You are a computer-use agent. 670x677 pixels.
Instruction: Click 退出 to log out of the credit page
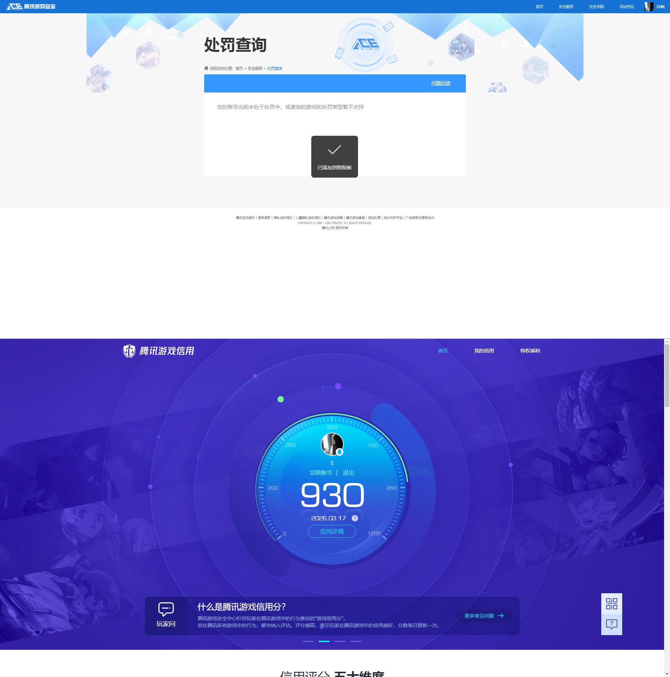coord(349,473)
